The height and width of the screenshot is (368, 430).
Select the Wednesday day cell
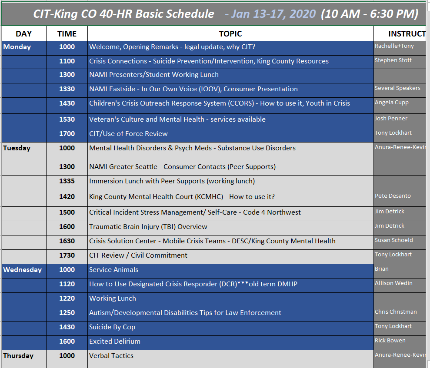click(23, 270)
